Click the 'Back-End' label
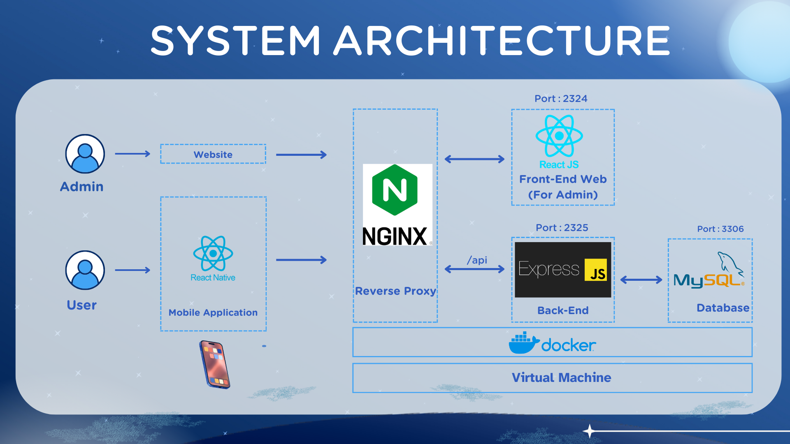This screenshot has width=790, height=444. pos(563,310)
